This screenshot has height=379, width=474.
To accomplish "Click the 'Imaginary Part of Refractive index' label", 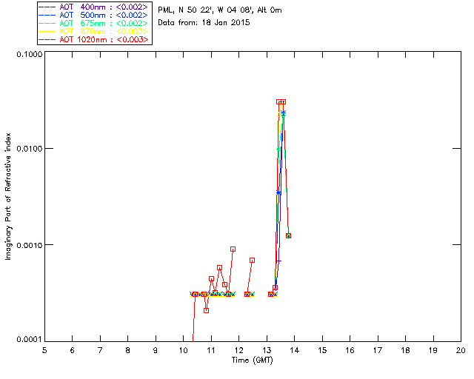I will click(x=8, y=196).
